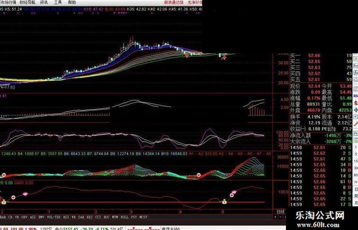Switch to the BOLL indicator tab
The width and height of the screenshot is (358, 230).
pos(124,217)
